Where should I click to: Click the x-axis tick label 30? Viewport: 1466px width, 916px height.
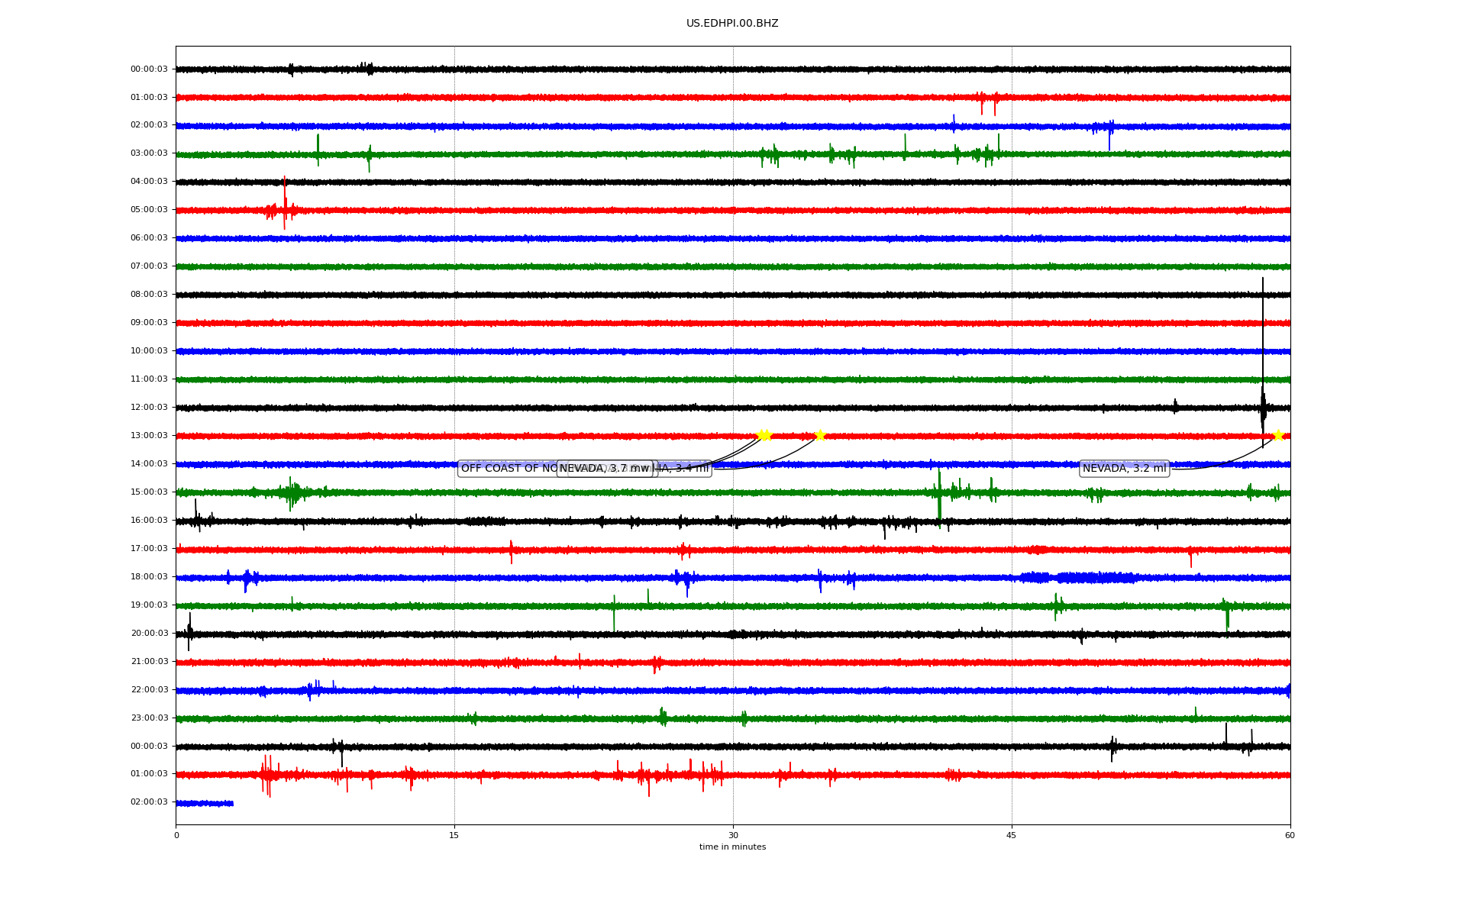(733, 835)
